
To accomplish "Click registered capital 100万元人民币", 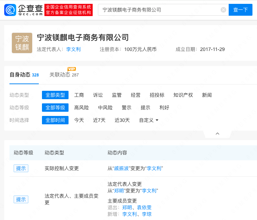I will [x=140, y=49].
